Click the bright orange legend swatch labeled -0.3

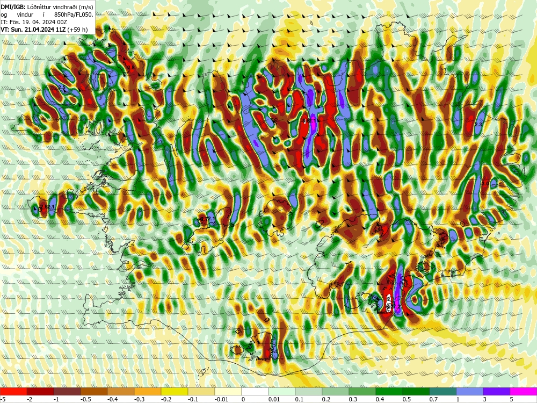[148, 391]
